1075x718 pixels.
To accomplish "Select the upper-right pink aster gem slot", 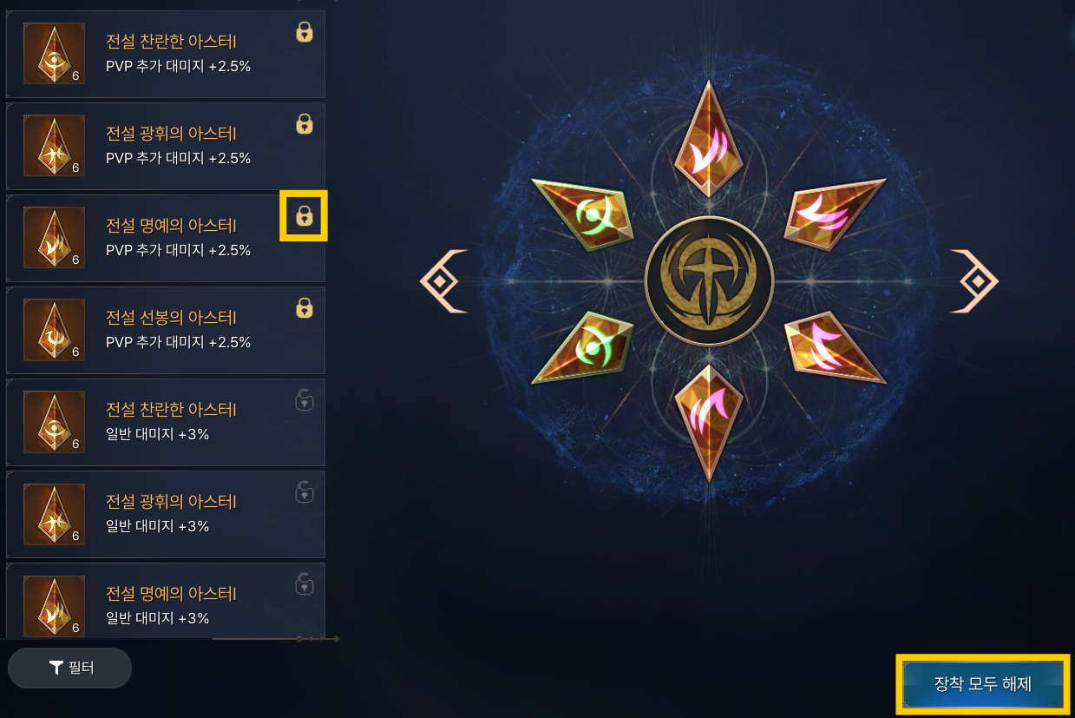I will (835, 214).
